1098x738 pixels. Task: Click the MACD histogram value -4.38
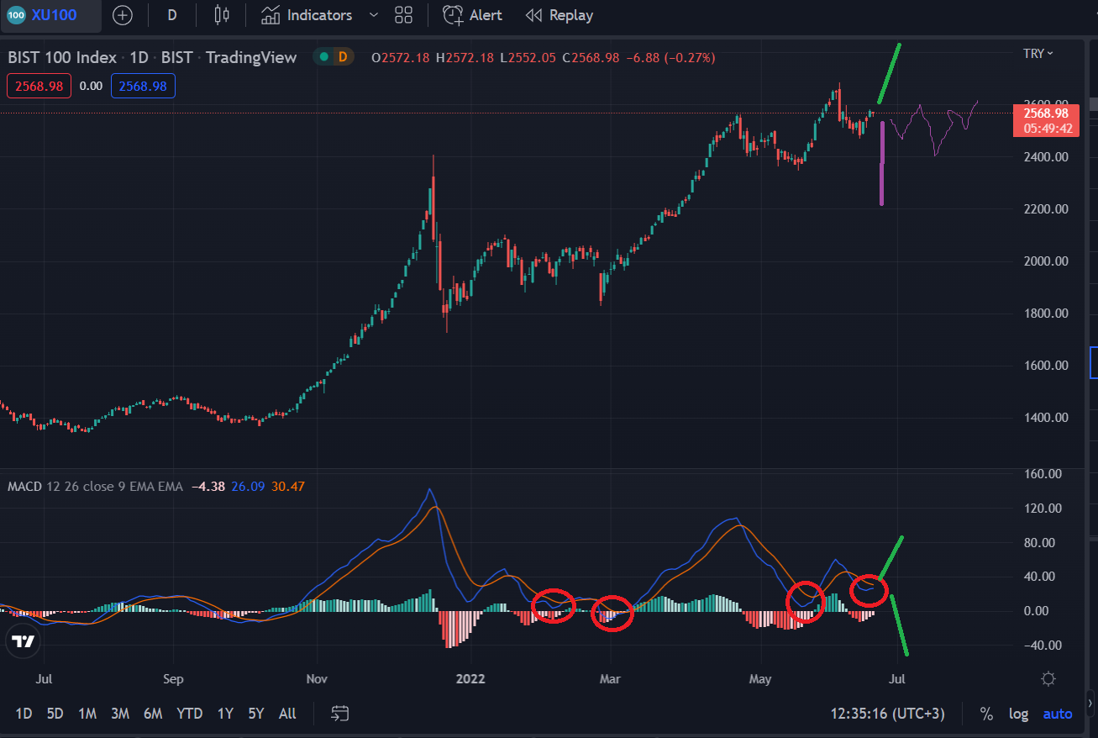207,486
